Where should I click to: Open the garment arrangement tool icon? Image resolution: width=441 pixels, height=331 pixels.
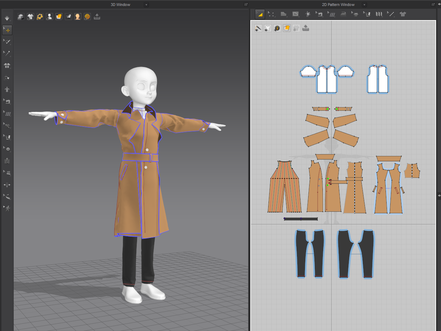coord(7,66)
